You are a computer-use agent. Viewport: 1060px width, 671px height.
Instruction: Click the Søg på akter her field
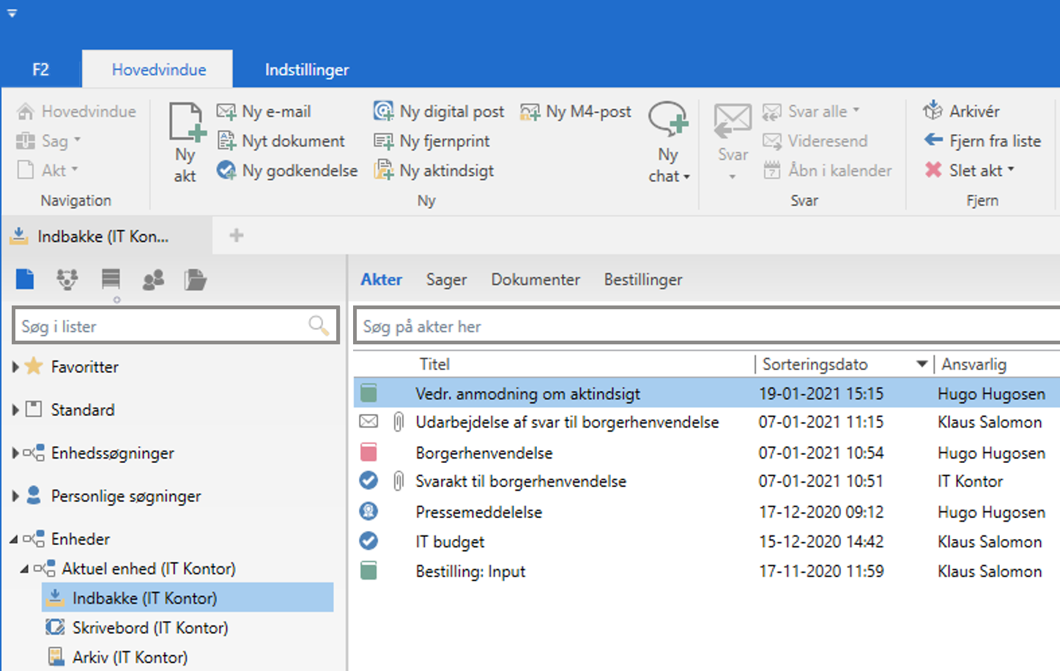(706, 326)
